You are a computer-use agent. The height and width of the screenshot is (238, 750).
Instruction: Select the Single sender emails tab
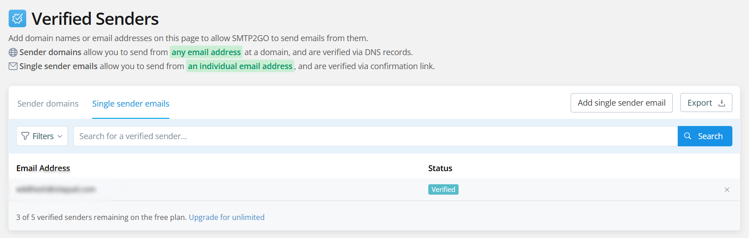131,103
